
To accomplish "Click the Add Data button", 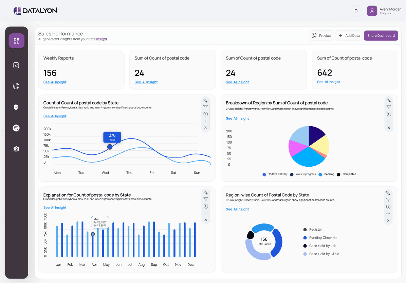I will pos(349,35).
